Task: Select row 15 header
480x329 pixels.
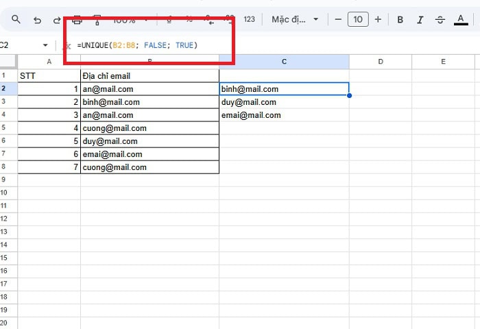Action: point(8,258)
